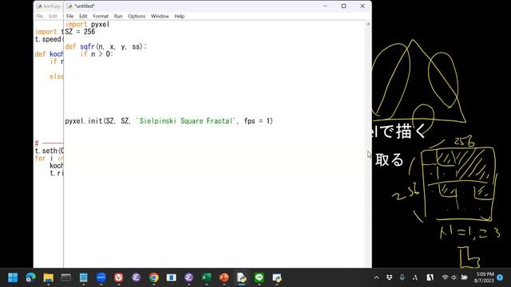
Task: Click the koch.py window title bar
Action: 49,6
